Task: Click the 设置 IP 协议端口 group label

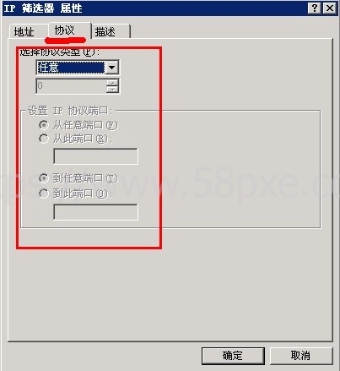Action: tap(70, 111)
